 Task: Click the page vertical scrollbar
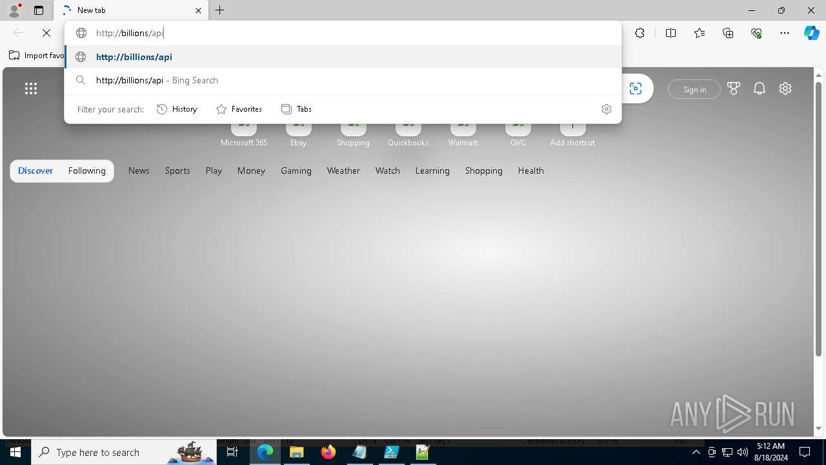click(818, 220)
